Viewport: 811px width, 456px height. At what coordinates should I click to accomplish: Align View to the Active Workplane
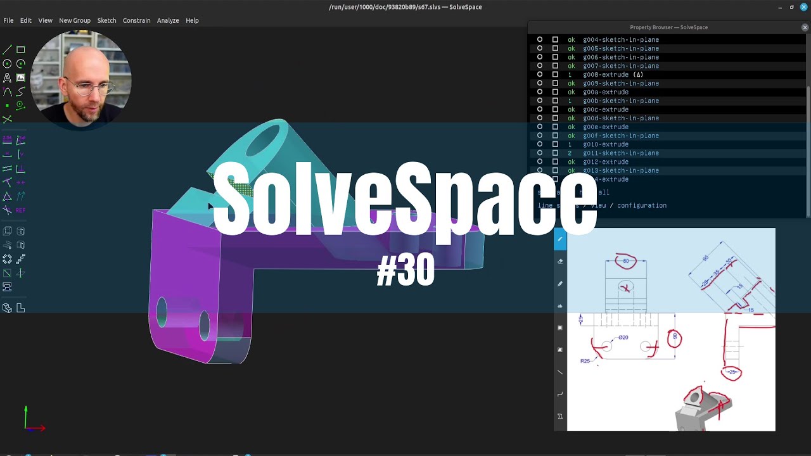(20, 308)
